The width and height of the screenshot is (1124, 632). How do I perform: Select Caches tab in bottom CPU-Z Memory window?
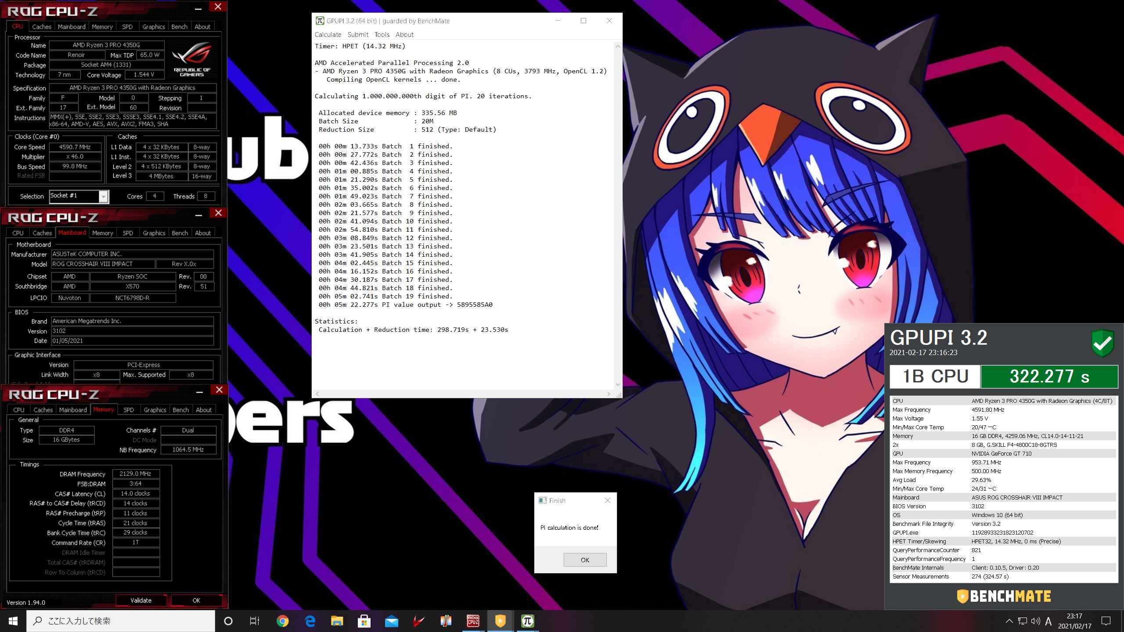[x=43, y=410]
